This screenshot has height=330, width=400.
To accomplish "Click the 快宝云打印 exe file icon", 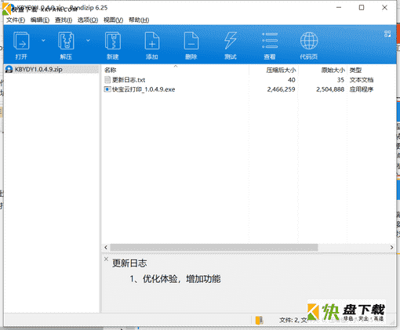I will coord(107,89).
